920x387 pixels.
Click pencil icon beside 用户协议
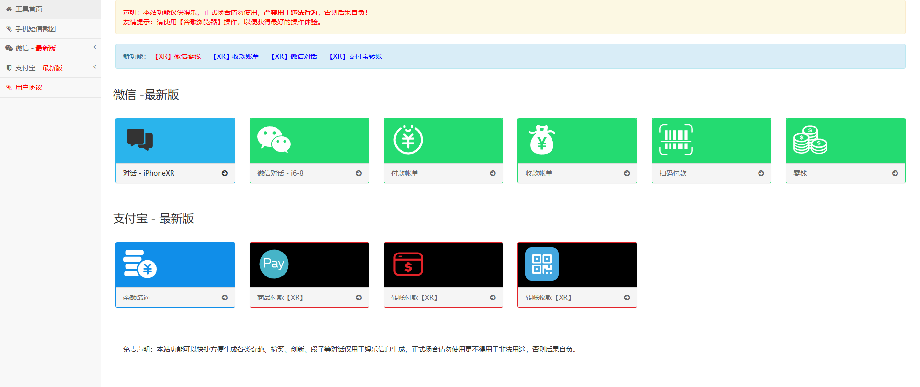[x=9, y=88]
